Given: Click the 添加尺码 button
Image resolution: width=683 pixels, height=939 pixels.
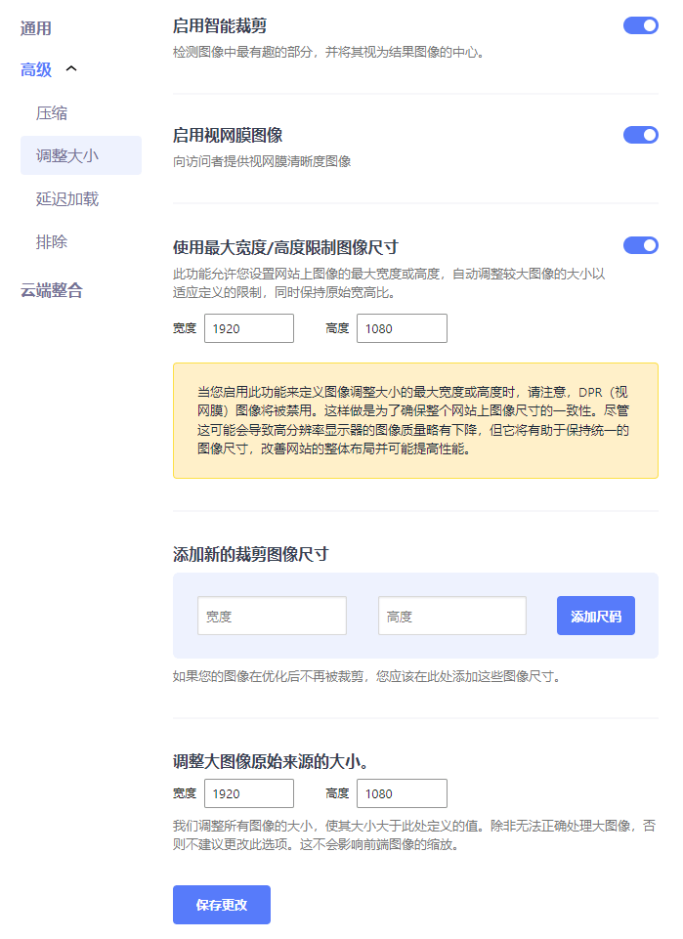Looking at the screenshot, I should pos(595,617).
